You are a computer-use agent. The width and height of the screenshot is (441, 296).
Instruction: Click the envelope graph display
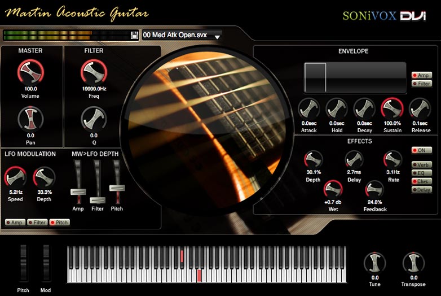pos(355,78)
